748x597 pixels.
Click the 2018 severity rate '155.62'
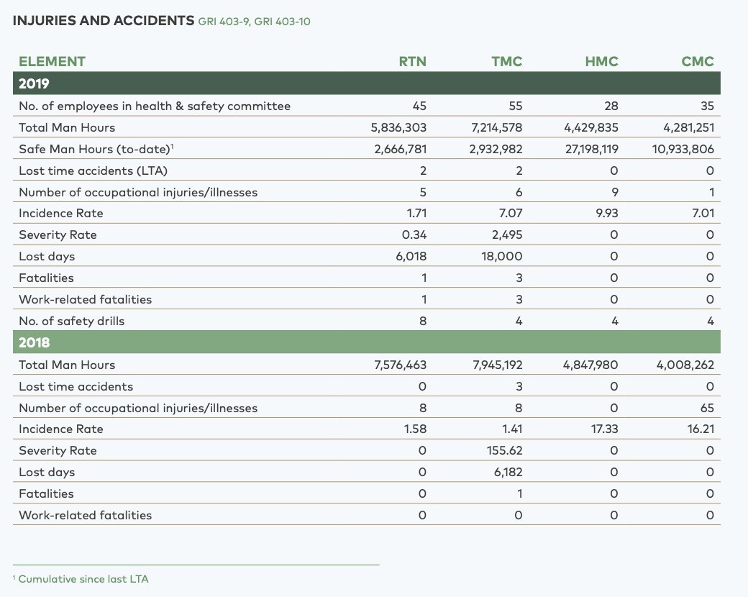pos(504,450)
